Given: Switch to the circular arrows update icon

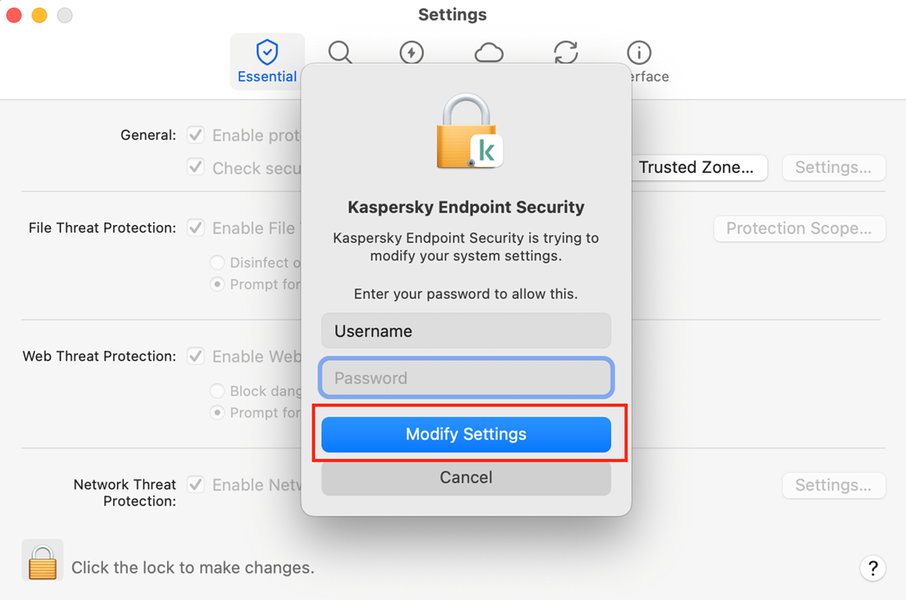Looking at the screenshot, I should point(566,52).
